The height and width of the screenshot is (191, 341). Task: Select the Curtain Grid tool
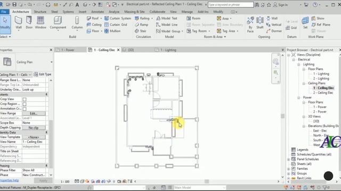click(x=116, y=25)
